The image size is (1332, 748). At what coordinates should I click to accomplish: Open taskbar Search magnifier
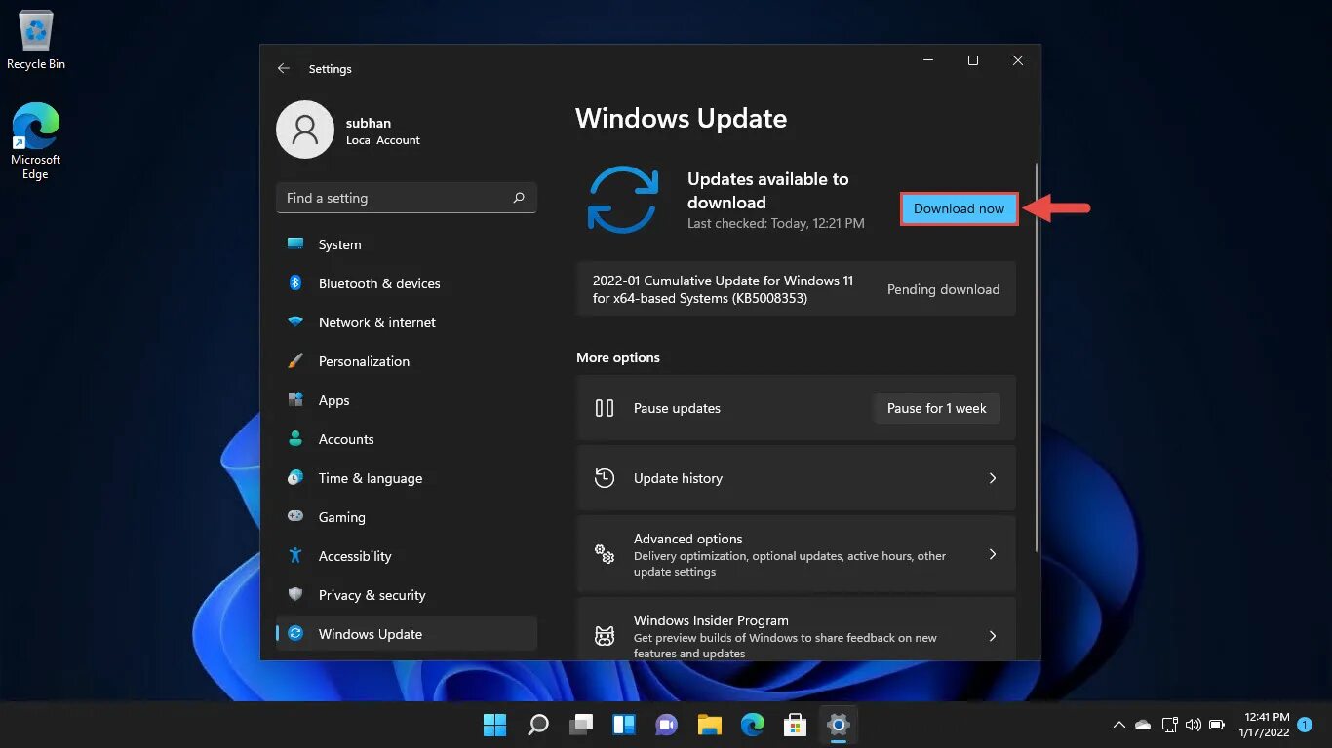[x=538, y=725]
